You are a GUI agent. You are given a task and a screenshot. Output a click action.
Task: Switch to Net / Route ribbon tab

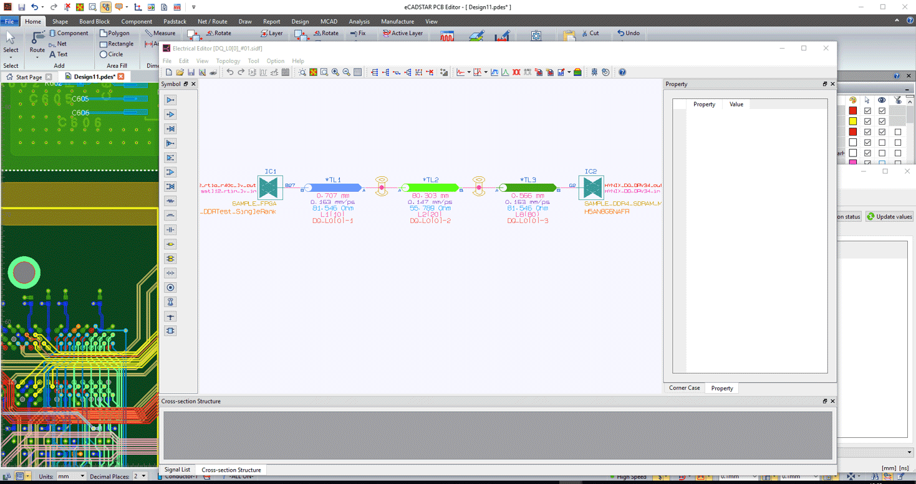[213, 22]
